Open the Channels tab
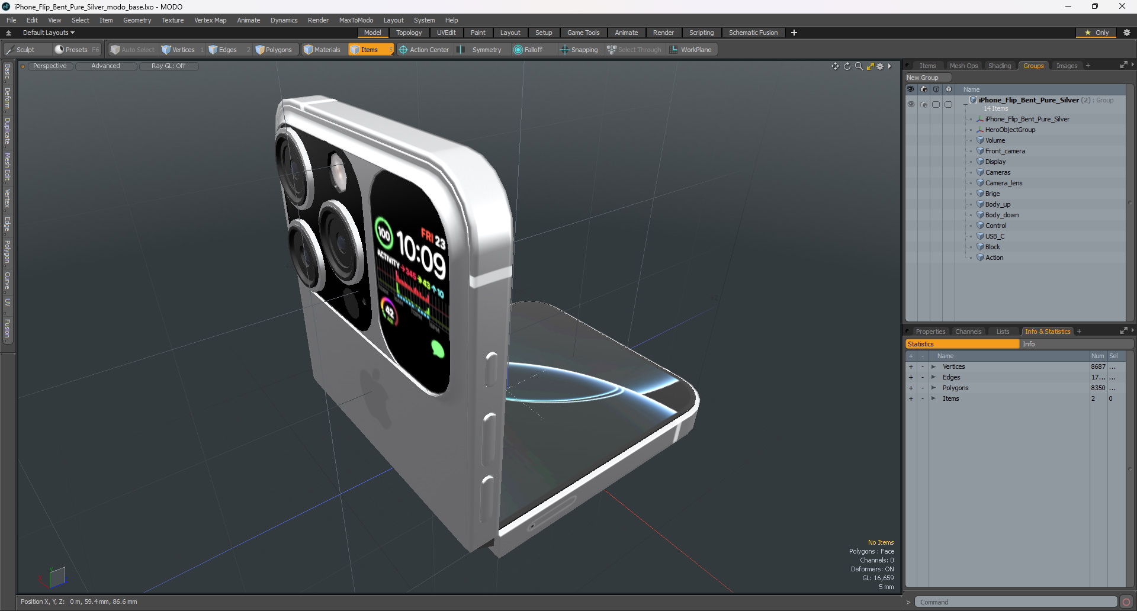 point(968,332)
